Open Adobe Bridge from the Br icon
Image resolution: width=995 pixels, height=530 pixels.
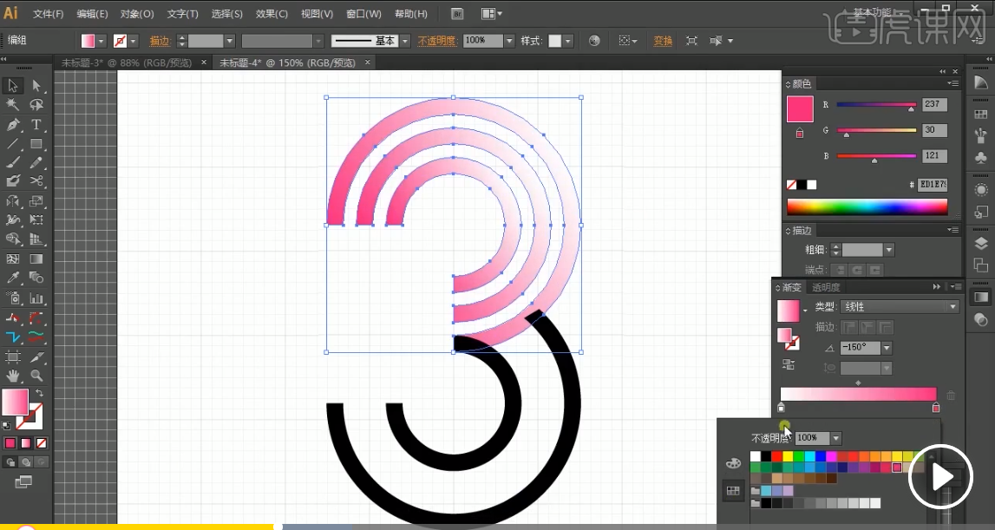[457, 14]
